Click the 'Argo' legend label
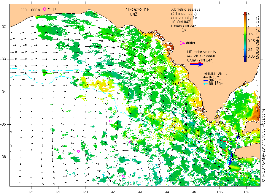Screen dimensions: 267x196 pyautogui.click(x=52, y=9)
